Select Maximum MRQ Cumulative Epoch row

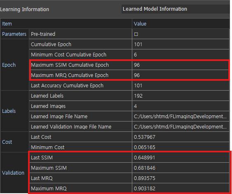[129, 75]
